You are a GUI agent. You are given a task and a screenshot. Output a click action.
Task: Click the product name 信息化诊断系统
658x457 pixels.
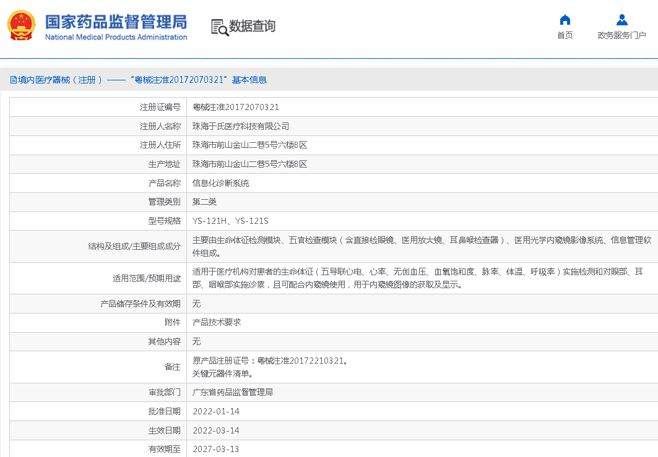(220, 183)
